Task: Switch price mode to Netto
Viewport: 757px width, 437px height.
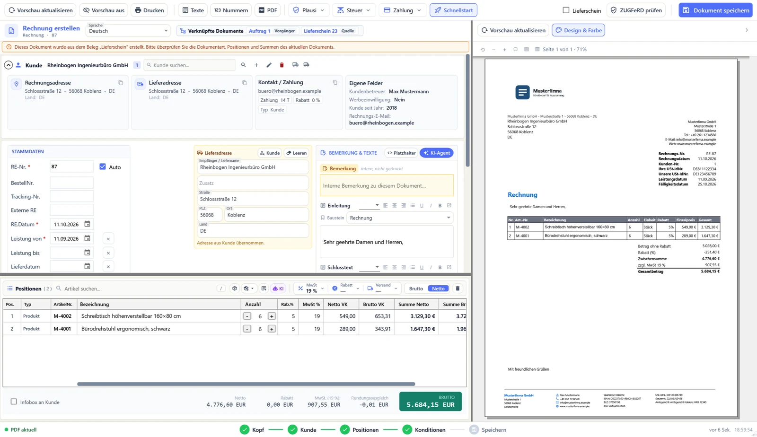Action: tap(438, 288)
